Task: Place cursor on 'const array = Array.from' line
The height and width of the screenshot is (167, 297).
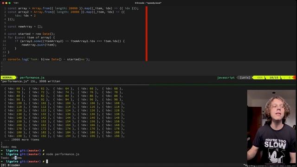Action: pos(73,8)
